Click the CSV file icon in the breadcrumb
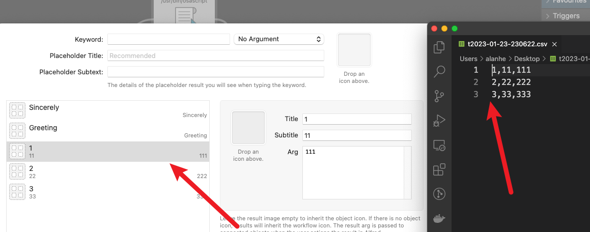This screenshot has height=232, width=590. tap(553, 59)
